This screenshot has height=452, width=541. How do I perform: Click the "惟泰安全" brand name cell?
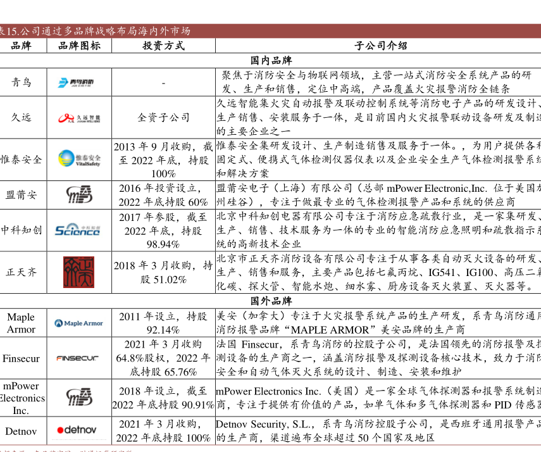(21, 160)
